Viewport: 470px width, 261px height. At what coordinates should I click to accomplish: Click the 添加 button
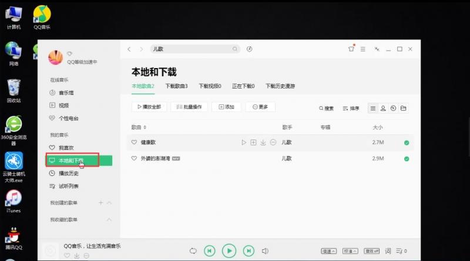pos(226,107)
